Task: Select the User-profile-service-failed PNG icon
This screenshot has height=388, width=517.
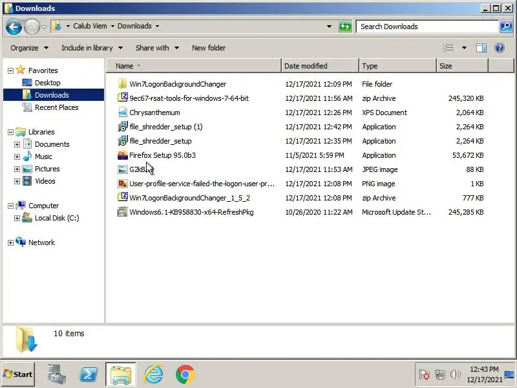Action: pos(122,184)
